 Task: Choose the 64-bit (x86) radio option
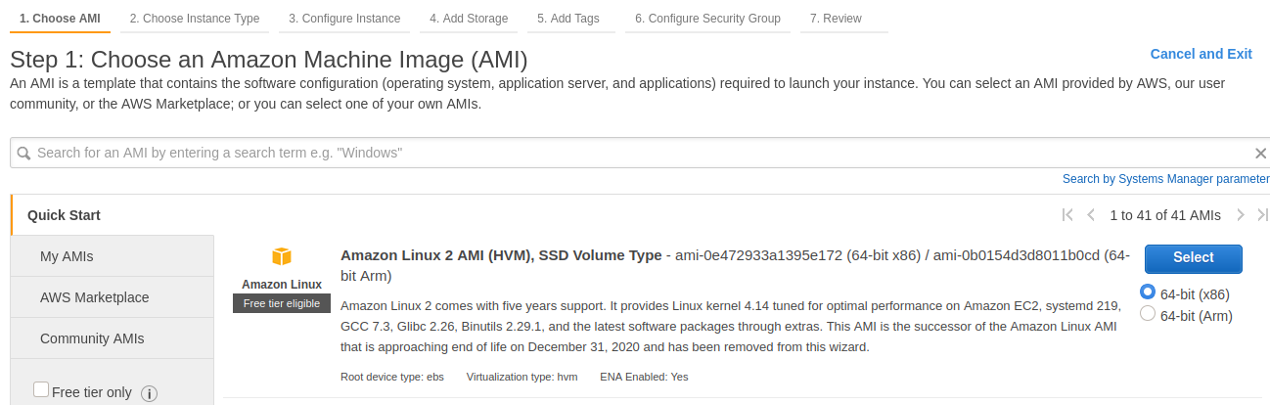1148,292
